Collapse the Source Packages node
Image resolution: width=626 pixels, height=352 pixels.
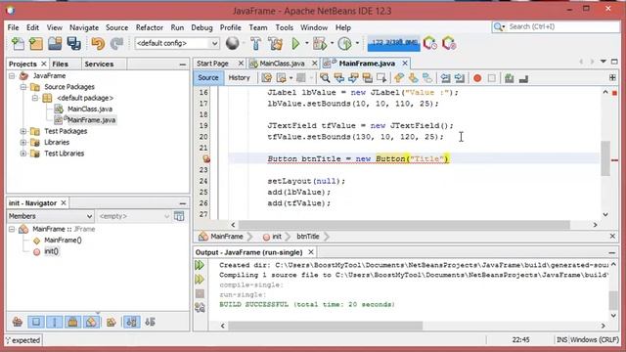coord(23,87)
